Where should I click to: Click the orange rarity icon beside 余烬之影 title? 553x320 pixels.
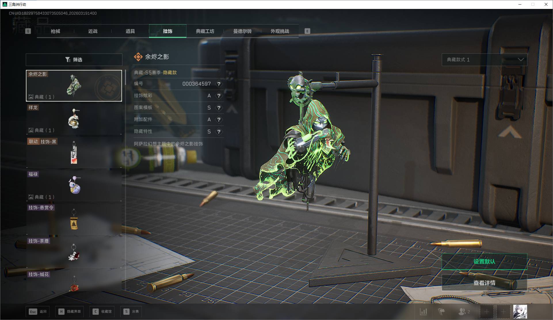click(x=138, y=57)
